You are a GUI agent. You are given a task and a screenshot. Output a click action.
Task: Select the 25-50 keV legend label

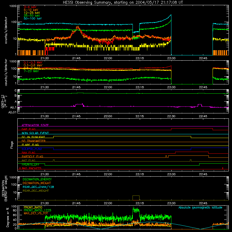click(32, 16)
